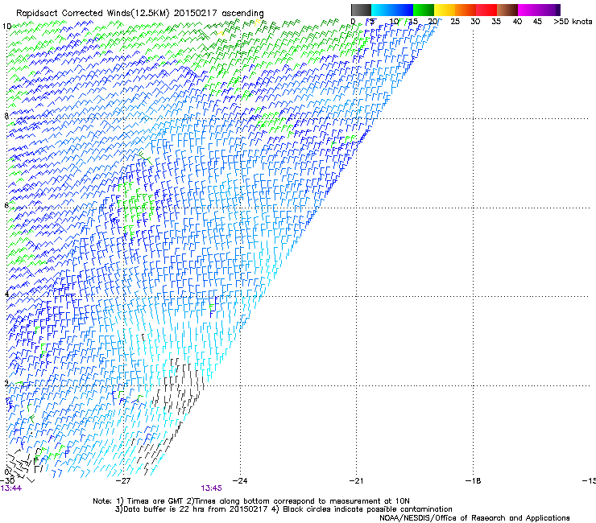Click the '25' knots legend label
Viewport: 596px width, 523px height.
click(x=455, y=21)
